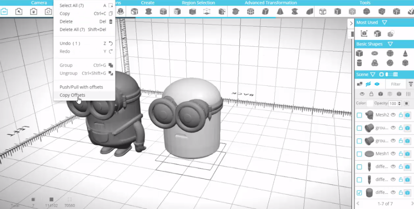
Task: Activate the 360 camera view icon
Action: point(4,12)
